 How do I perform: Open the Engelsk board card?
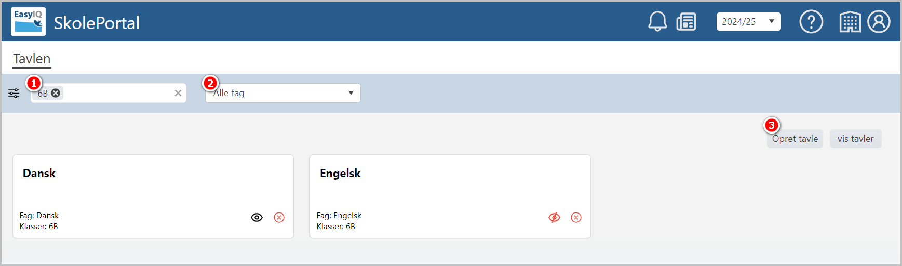pos(450,196)
